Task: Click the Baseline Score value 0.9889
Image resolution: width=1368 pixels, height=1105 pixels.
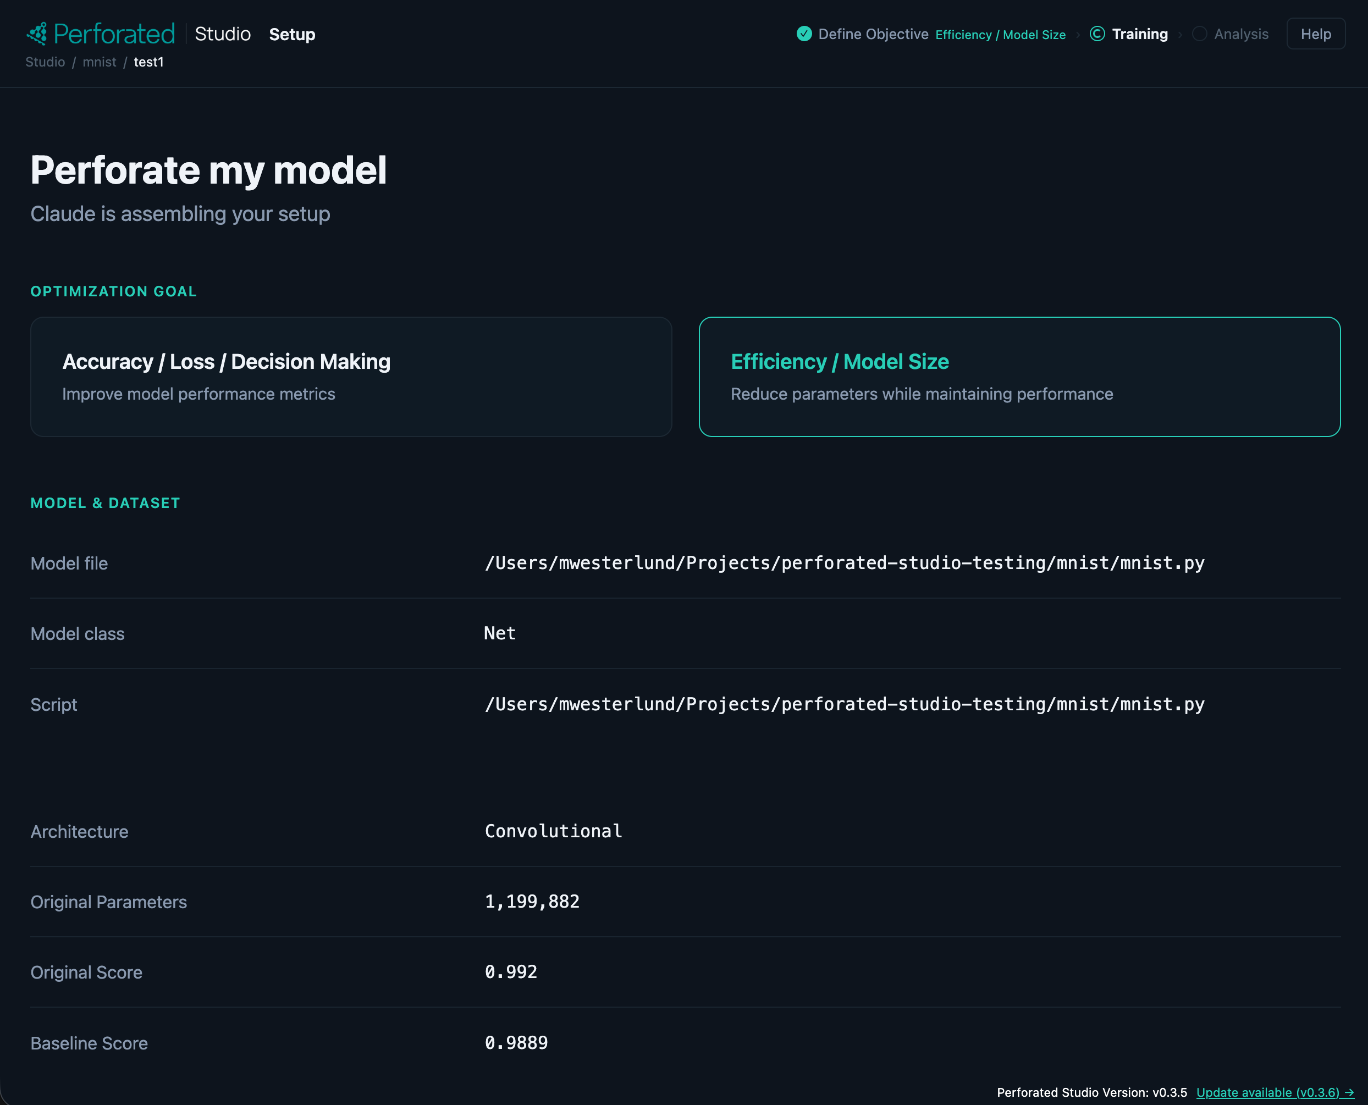Action: coord(516,1043)
